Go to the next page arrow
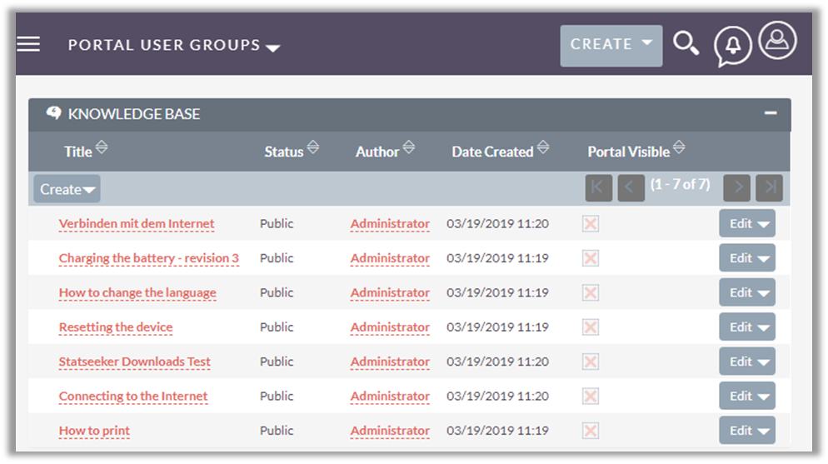 tap(737, 188)
